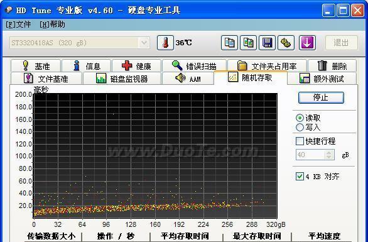The width and height of the screenshot is (368, 242).
Task: Switch to the 删除 erase tab
Action: (332, 66)
